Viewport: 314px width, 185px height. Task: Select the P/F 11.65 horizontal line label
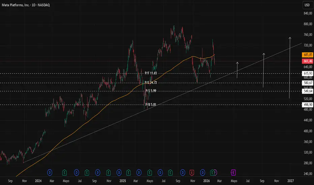151,73
